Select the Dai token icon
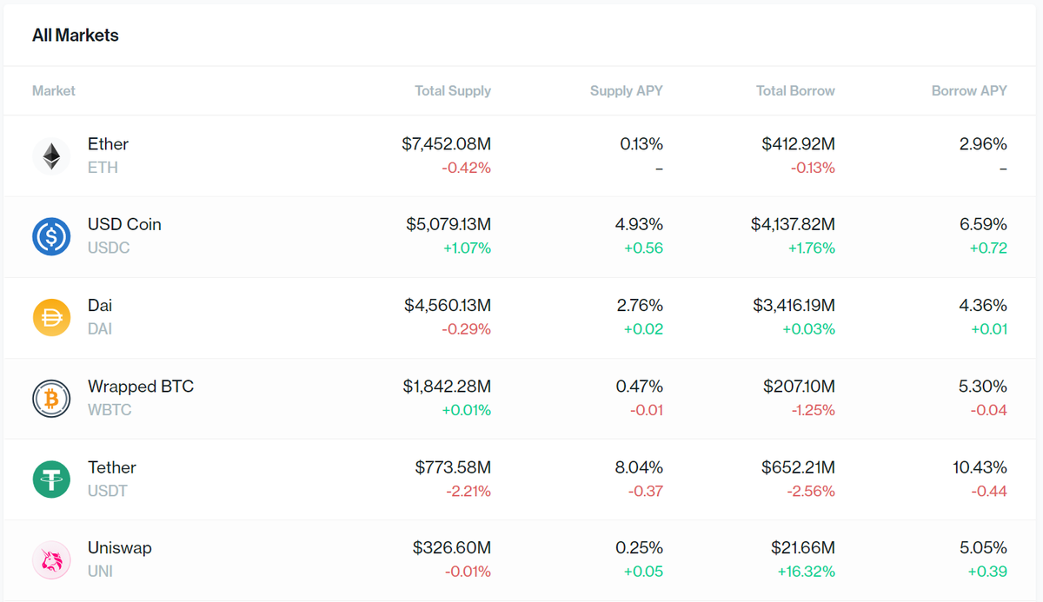Screen dimensions: 1043x602 click(51, 317)
